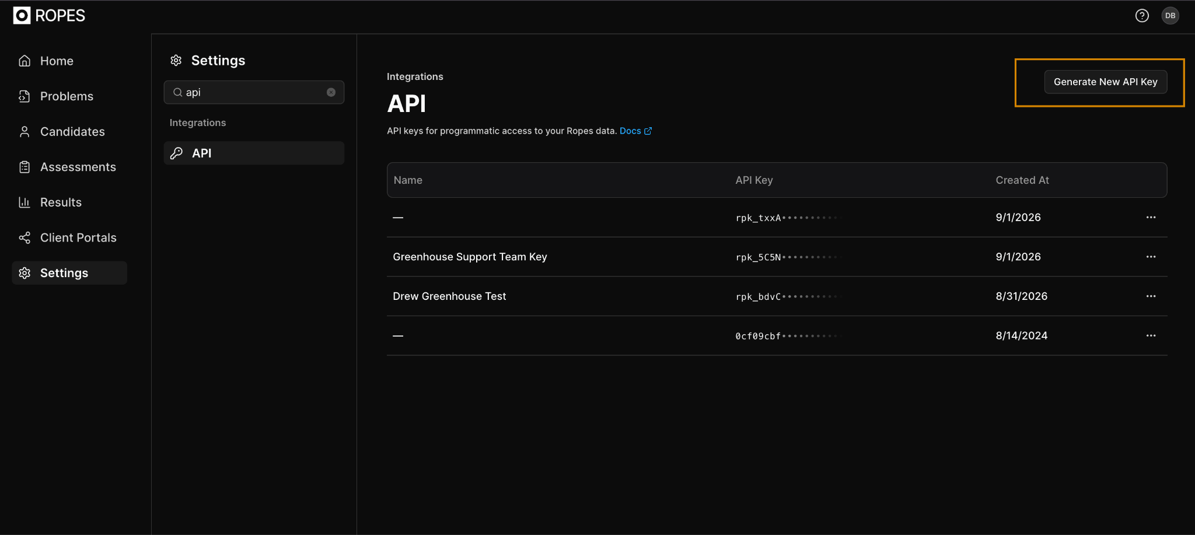Click the rpk_5C5N masked key
Image resolution: width=1195 pixels, height=535 pixels.
point(788,257)
